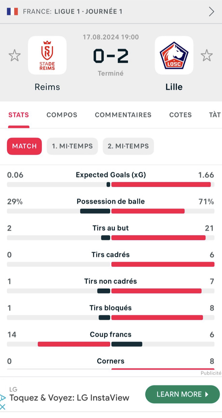
Task: Open the LOSC Lille team logo
Action: 174,55
